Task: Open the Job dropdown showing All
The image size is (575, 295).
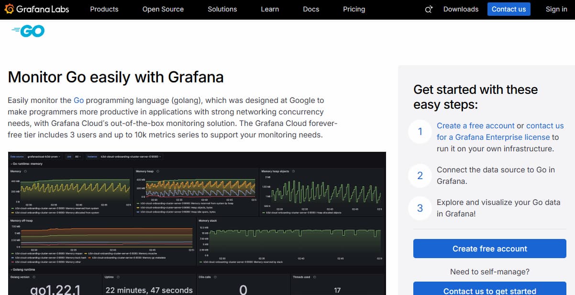Action: pyautogui.click(x=77, y=157)
